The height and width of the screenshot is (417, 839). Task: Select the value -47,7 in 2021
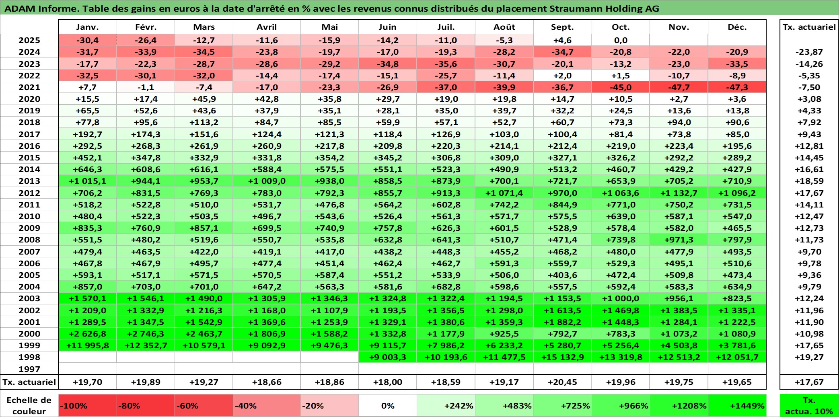coord(679,87)
